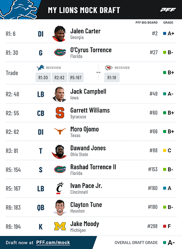This screenshot has height=249, width=182.
Task: Click the Chiefs logo in the Trade row
Action: (x=109, y=68)
